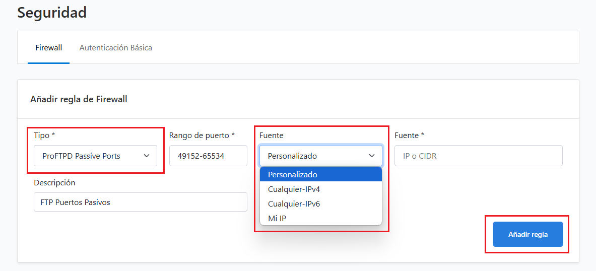Click the Tipo * field label
This screenshot has width=596, height=271.
click(45, 135)
